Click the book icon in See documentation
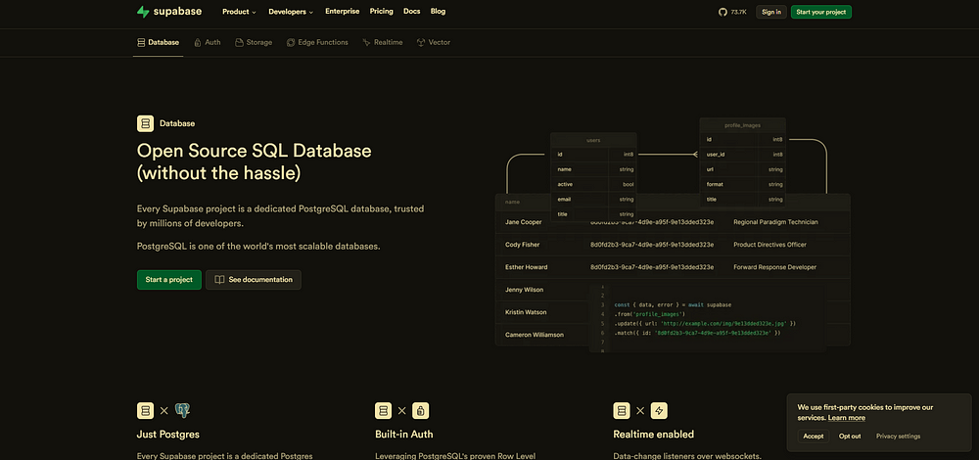Image resolution: width=979 pixels, height=460 pixels. [220, 280]
